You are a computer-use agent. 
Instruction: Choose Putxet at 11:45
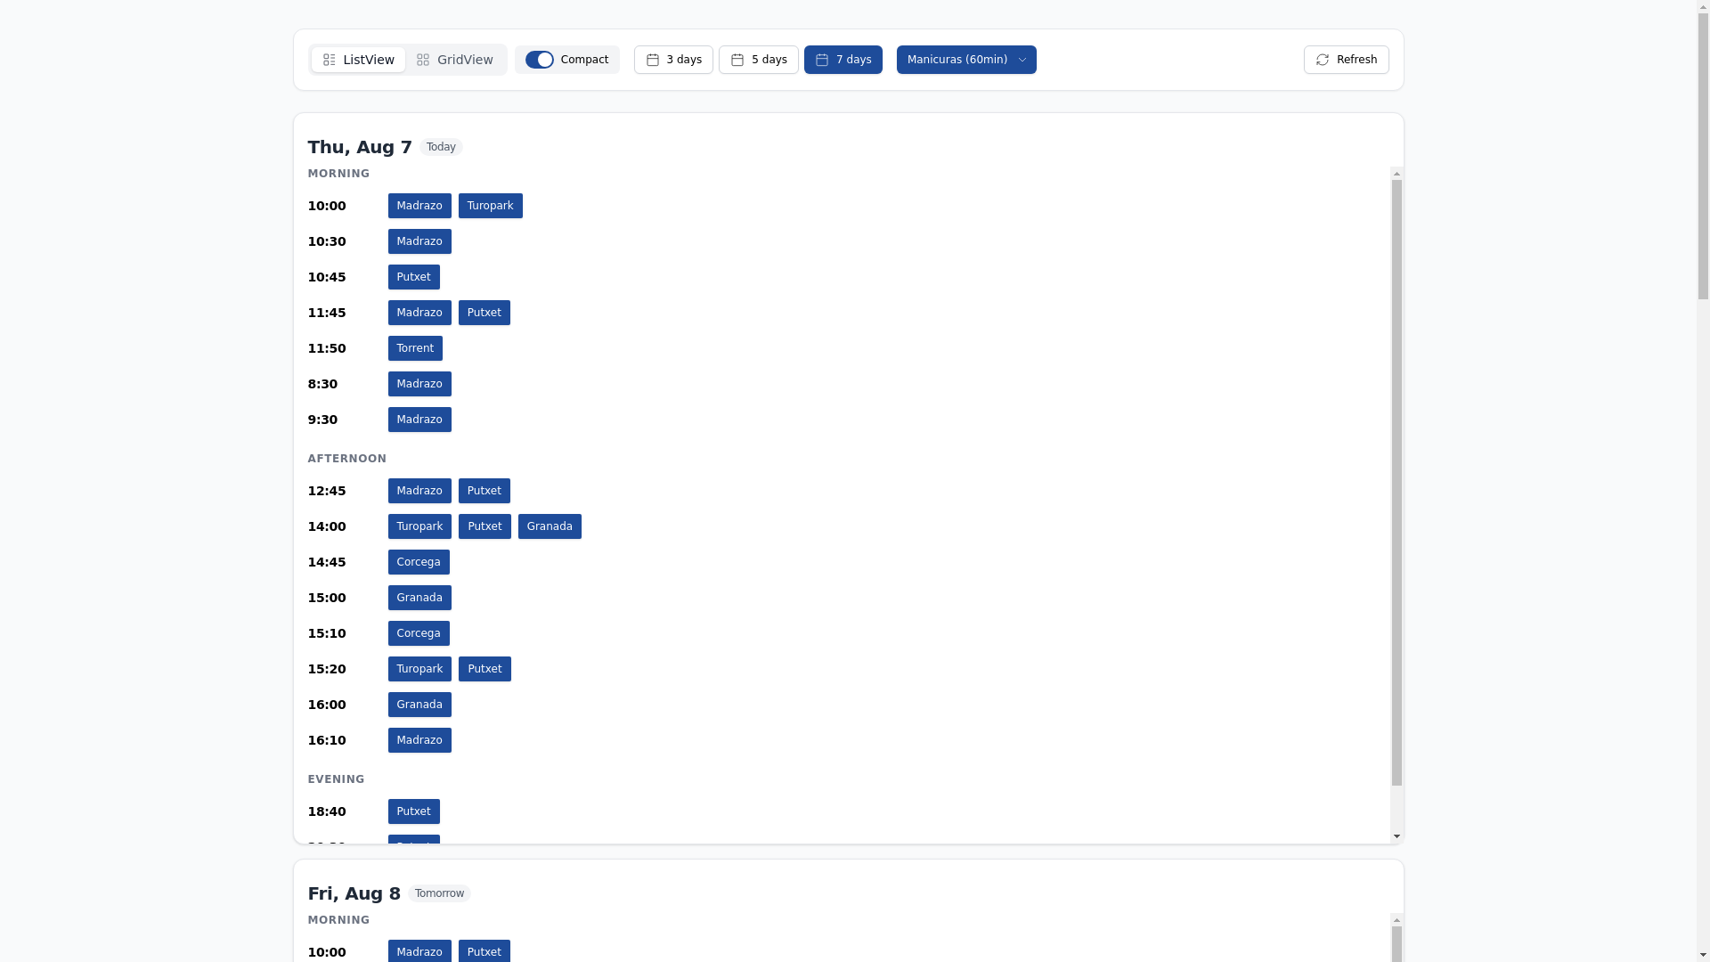click(484, 313)
